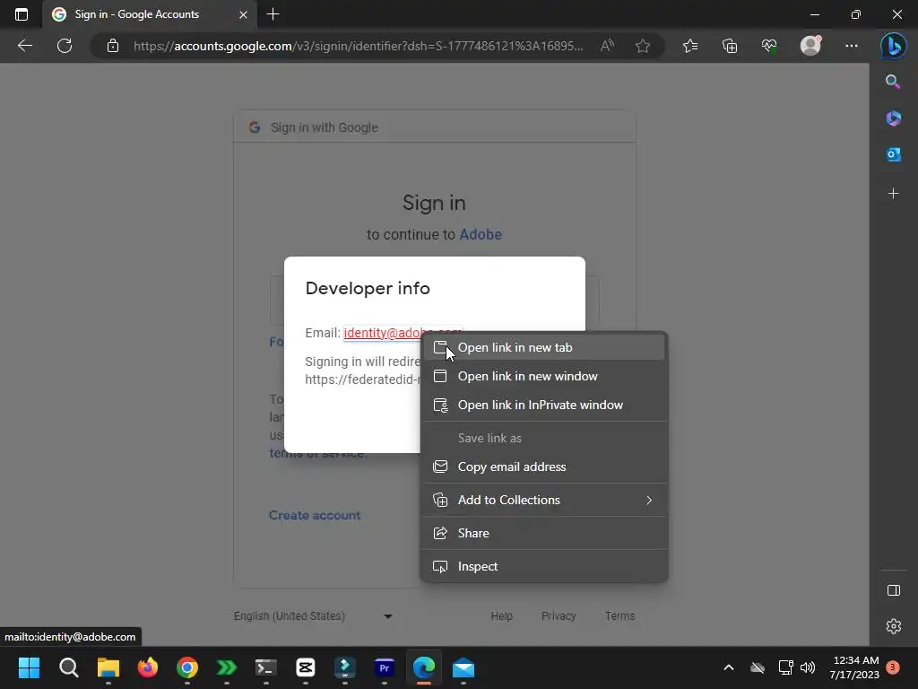Toggle the sidebar panel visibility icon
Screen dimensions: 918x689
pos(894,590)
